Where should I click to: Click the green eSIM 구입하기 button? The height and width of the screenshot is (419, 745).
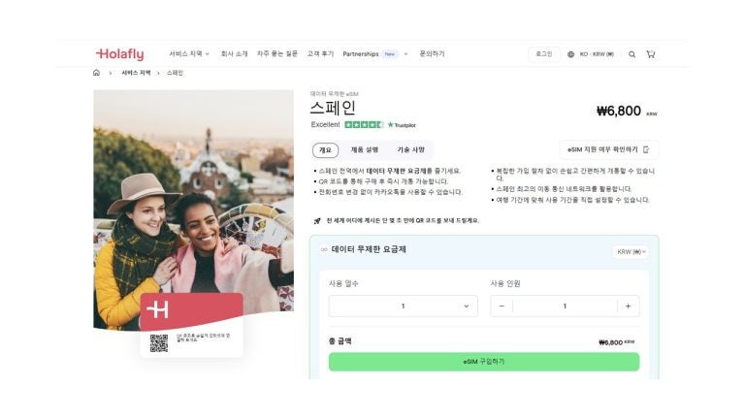coord(484,362)
